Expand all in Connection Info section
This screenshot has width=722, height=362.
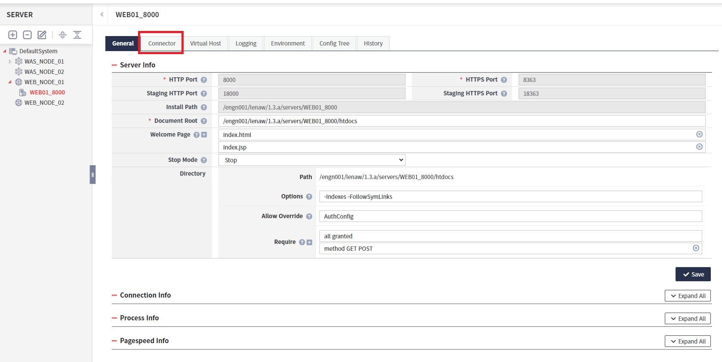688,296
